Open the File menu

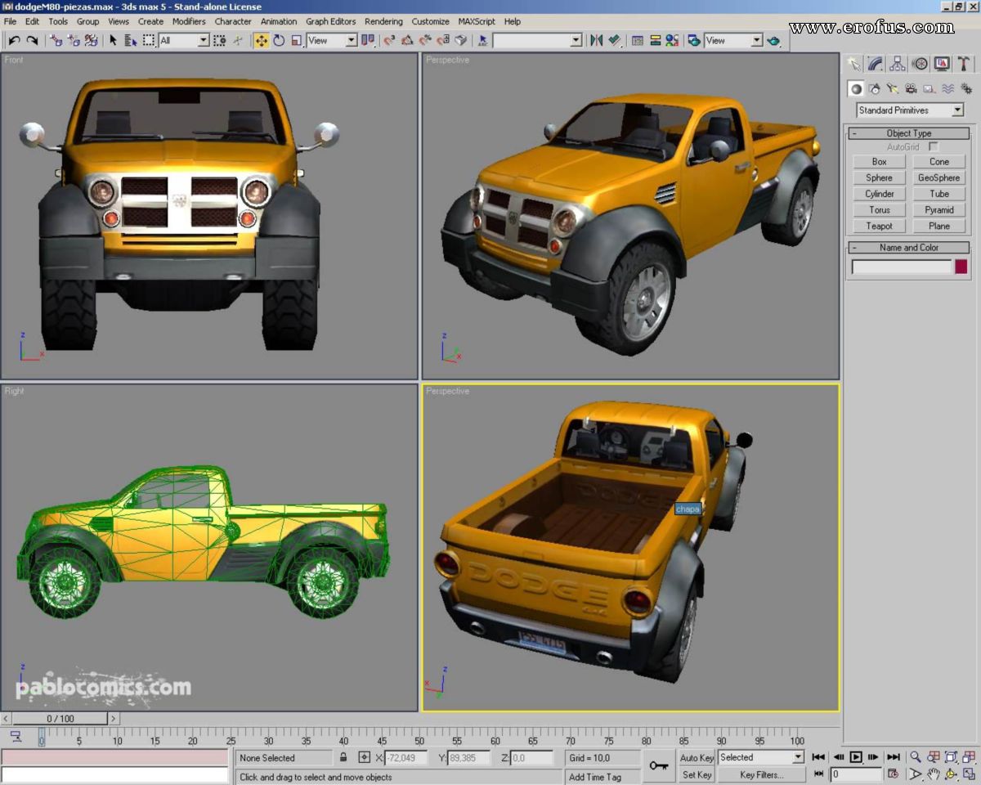(x=10, y=21)
